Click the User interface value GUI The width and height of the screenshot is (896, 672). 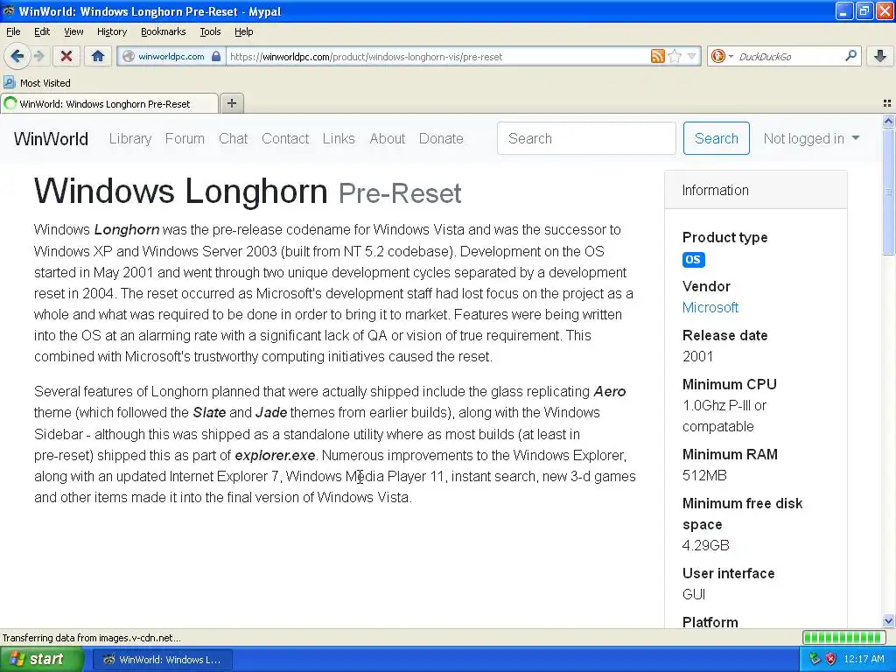point(694,594)
